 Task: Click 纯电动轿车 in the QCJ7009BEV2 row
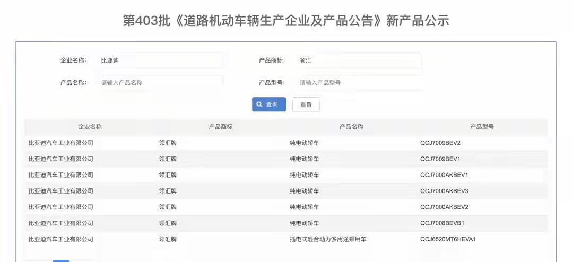304,143
